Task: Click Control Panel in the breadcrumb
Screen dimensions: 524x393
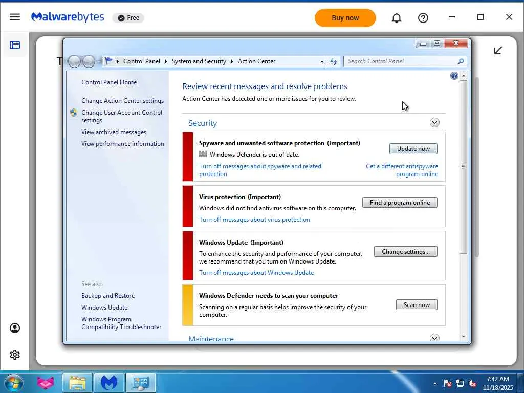Action: coord(141,61)
